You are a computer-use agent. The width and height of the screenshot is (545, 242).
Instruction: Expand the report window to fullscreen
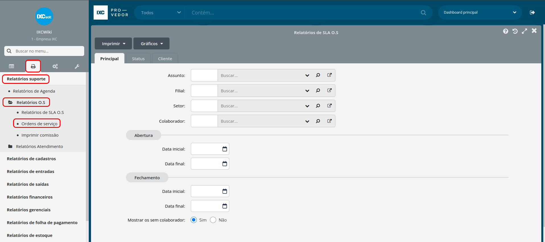coord(524,31)
